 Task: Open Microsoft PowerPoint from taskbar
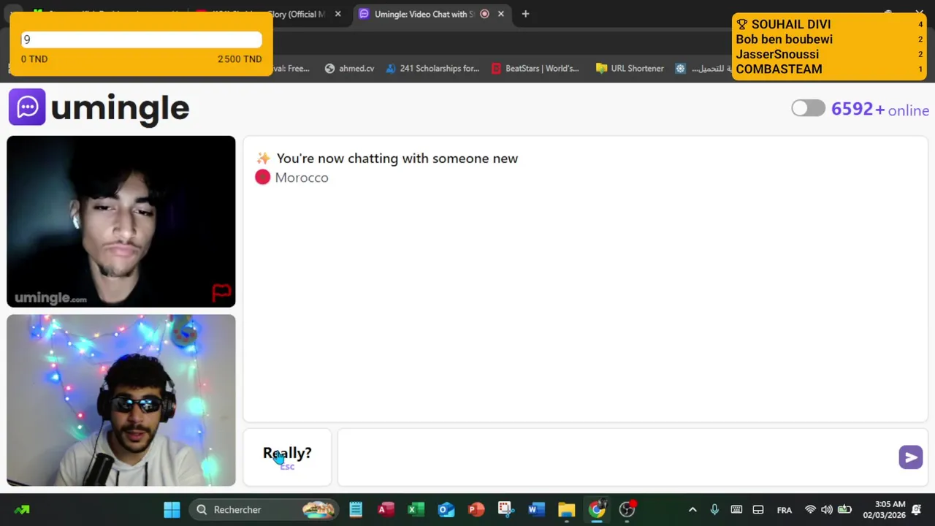[x=476, y=510]
